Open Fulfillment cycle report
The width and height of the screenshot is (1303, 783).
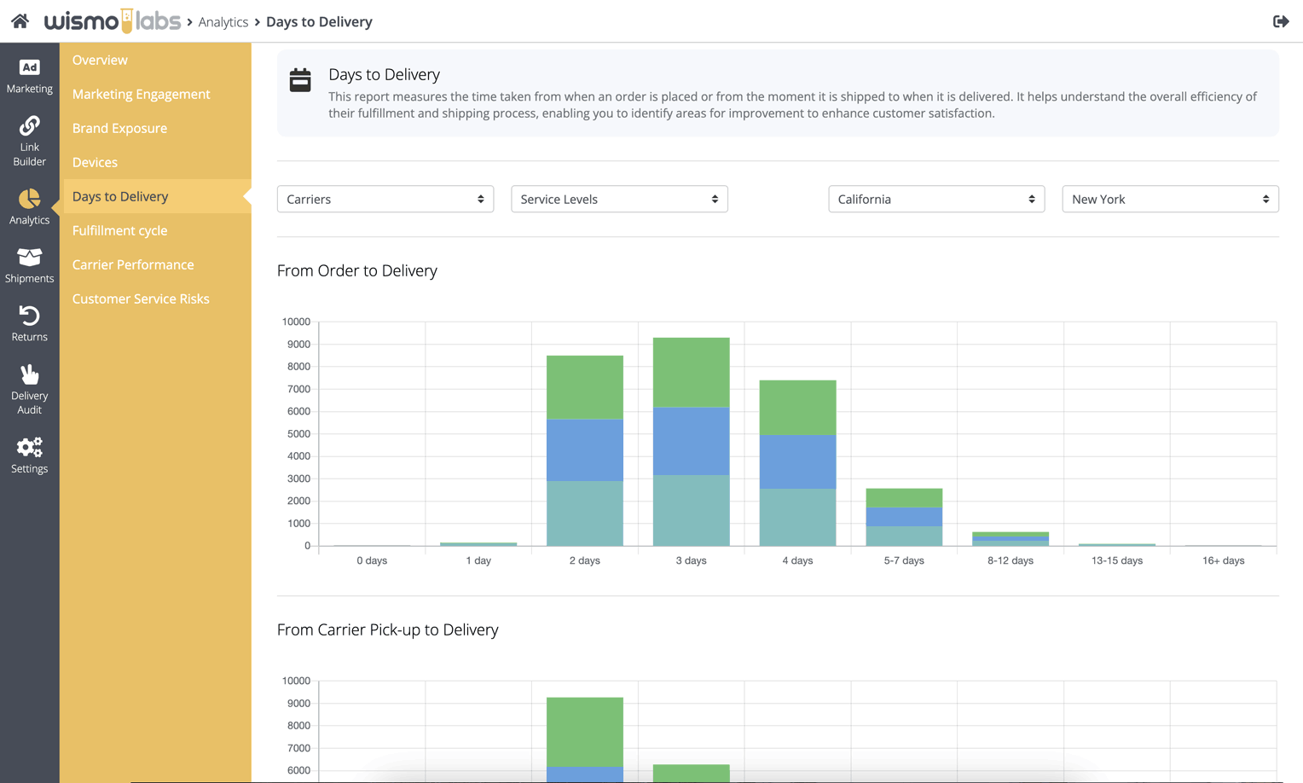click(119, 230)
